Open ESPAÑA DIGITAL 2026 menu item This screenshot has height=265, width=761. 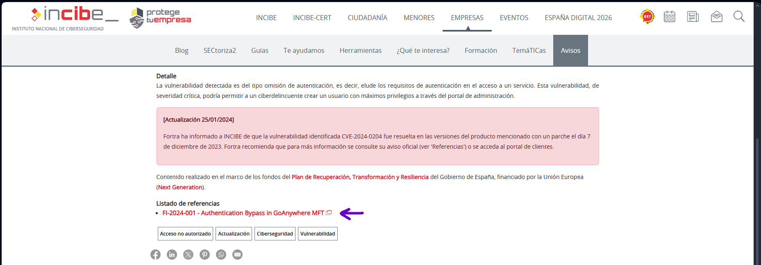tap(578, 18)
